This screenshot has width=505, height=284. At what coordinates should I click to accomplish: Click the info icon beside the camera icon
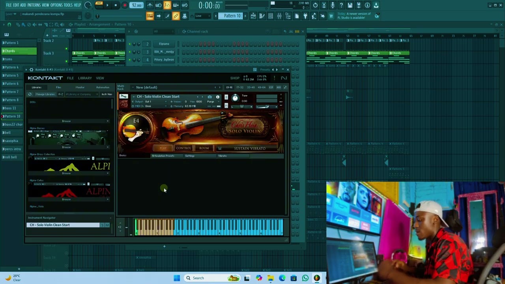coord(217,97)
